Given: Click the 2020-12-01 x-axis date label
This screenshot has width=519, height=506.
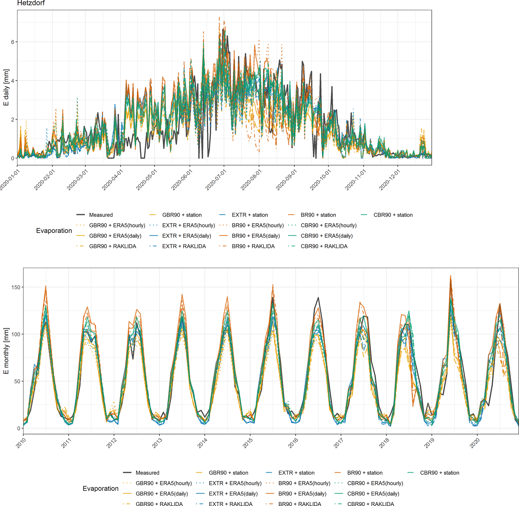Looking at the screenshot, I should (389, 180).
